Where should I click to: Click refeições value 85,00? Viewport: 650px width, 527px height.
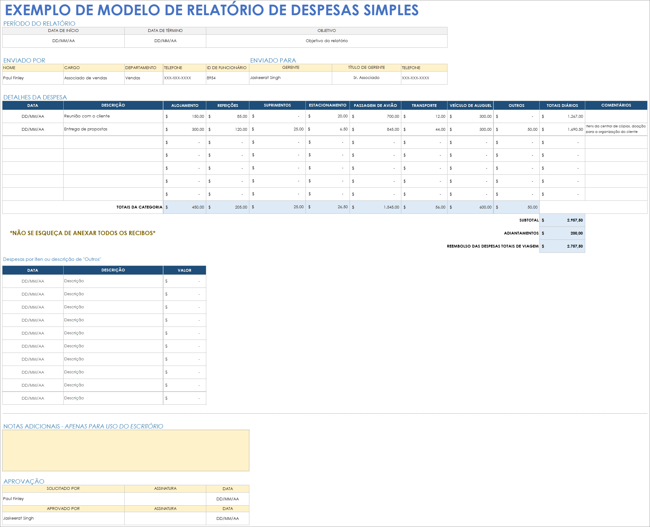coord(228,116)
